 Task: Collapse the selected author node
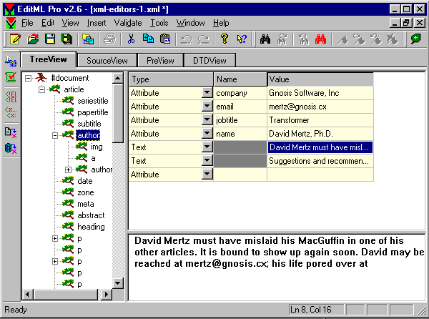click(x=55, y=135)
